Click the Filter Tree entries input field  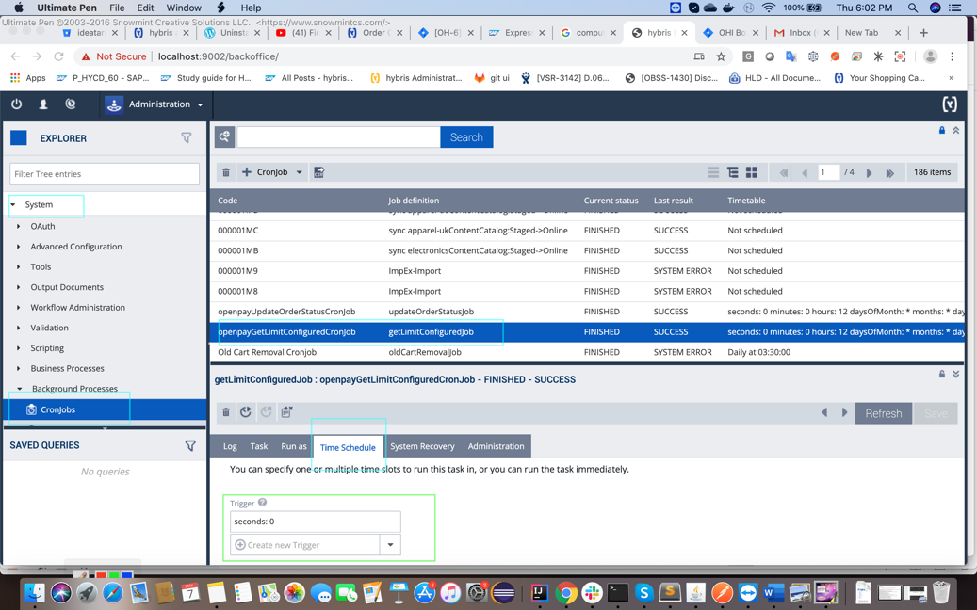click(105, 174)
